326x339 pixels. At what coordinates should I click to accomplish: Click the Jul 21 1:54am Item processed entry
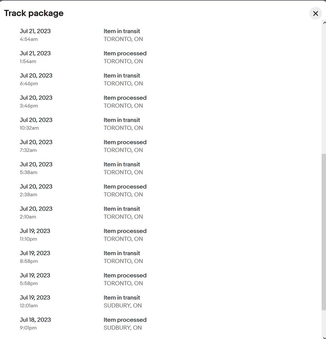click(x=125, y=53)
